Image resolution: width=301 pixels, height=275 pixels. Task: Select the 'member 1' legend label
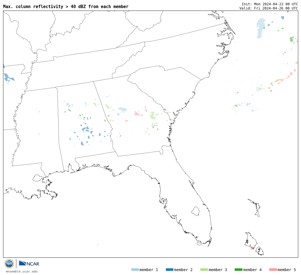click(x=149, y=270)
